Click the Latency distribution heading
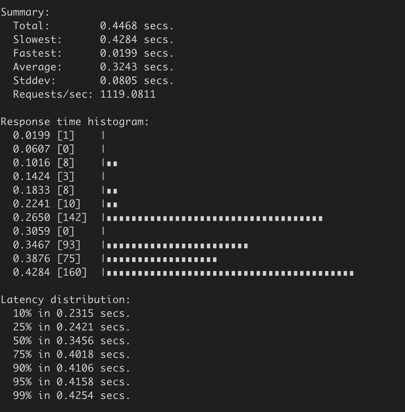Screen dimensions: 405x412 65,300
